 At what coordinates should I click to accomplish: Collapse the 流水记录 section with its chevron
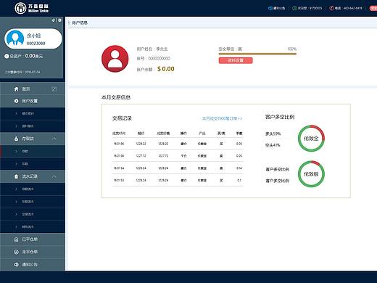tap(54, 176)
